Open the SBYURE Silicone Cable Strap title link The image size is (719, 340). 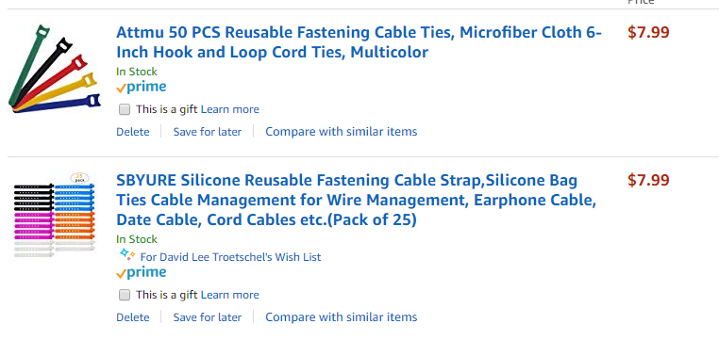(357, 200)
